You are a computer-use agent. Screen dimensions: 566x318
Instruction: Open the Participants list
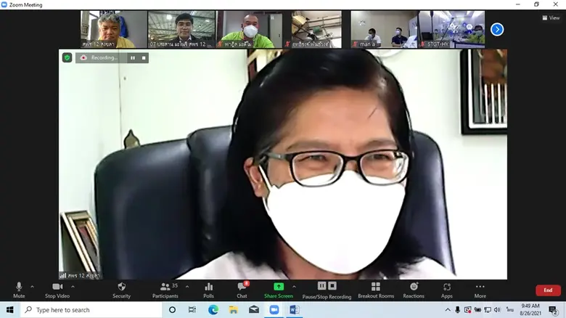point(165,288)
